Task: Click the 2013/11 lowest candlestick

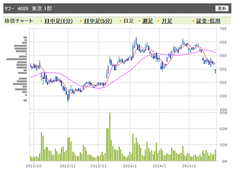Action: coord(68,97)
